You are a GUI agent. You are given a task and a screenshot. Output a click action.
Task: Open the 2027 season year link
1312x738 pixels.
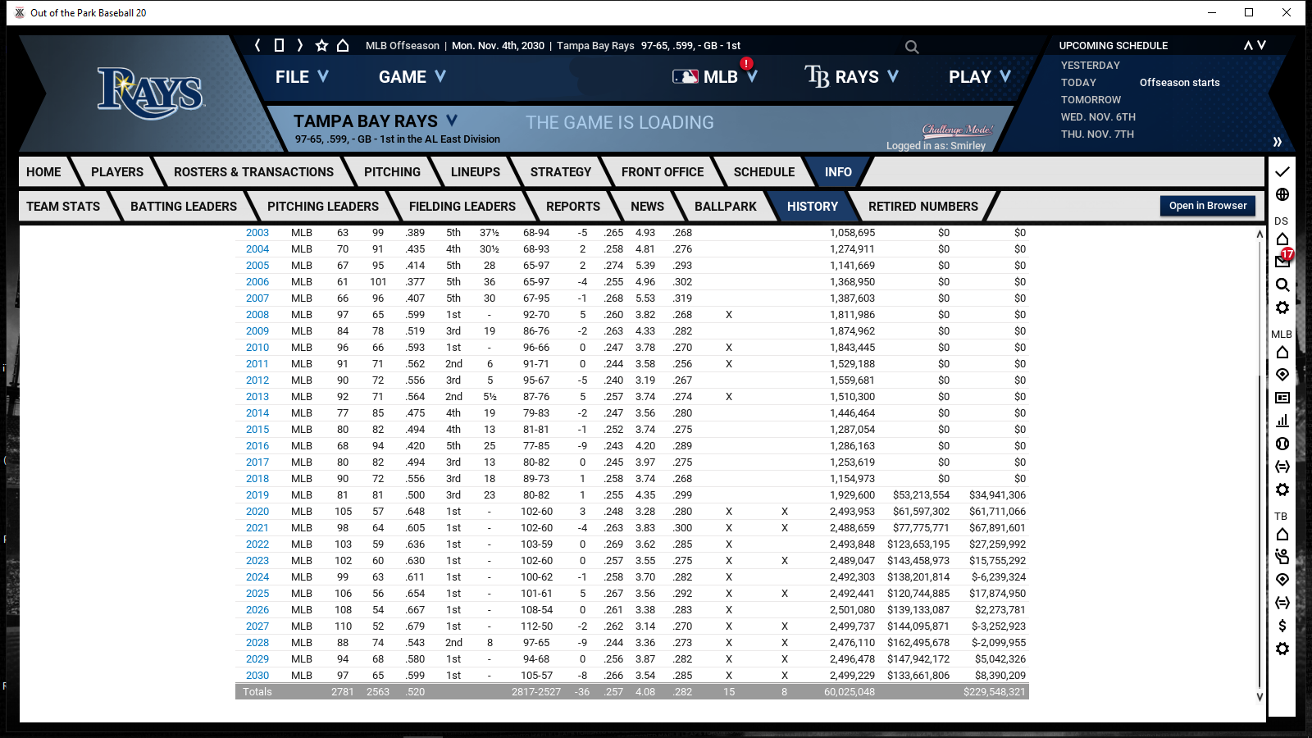257,626
